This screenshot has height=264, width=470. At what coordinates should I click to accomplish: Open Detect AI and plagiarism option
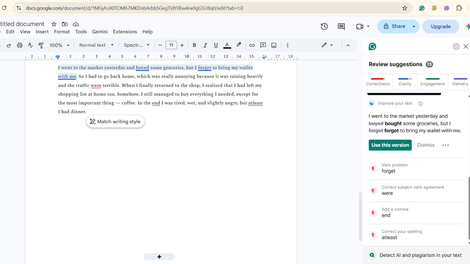tap(417, 255)
